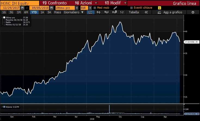Screen dimensions: 200x121
Task: Click the collapse double-chevron icon
Action: [x=146, y=12]
